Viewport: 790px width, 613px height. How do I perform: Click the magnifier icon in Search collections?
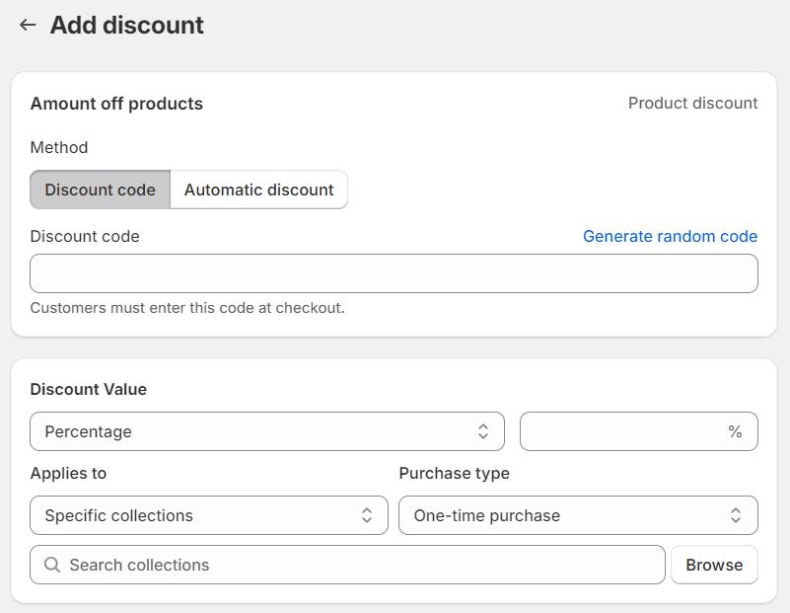pyautogui.click(x=52, y=565)
